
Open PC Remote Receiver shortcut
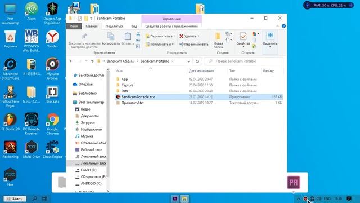31,124
